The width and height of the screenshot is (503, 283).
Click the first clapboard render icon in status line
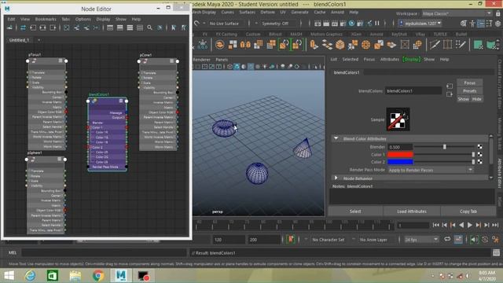pos(318,23)
